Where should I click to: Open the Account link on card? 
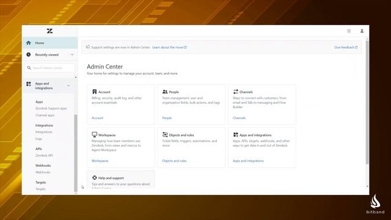pos(97,118)
